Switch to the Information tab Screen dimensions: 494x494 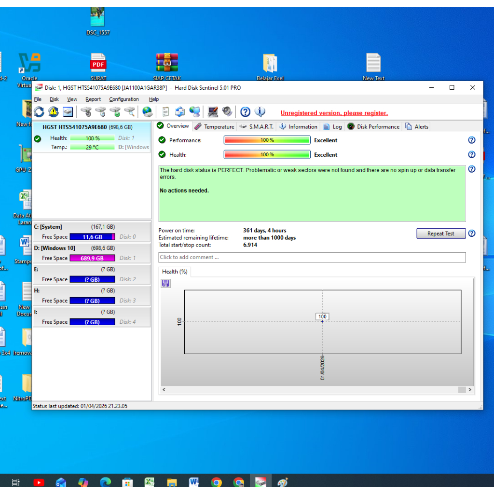click(x=298, y=127)
